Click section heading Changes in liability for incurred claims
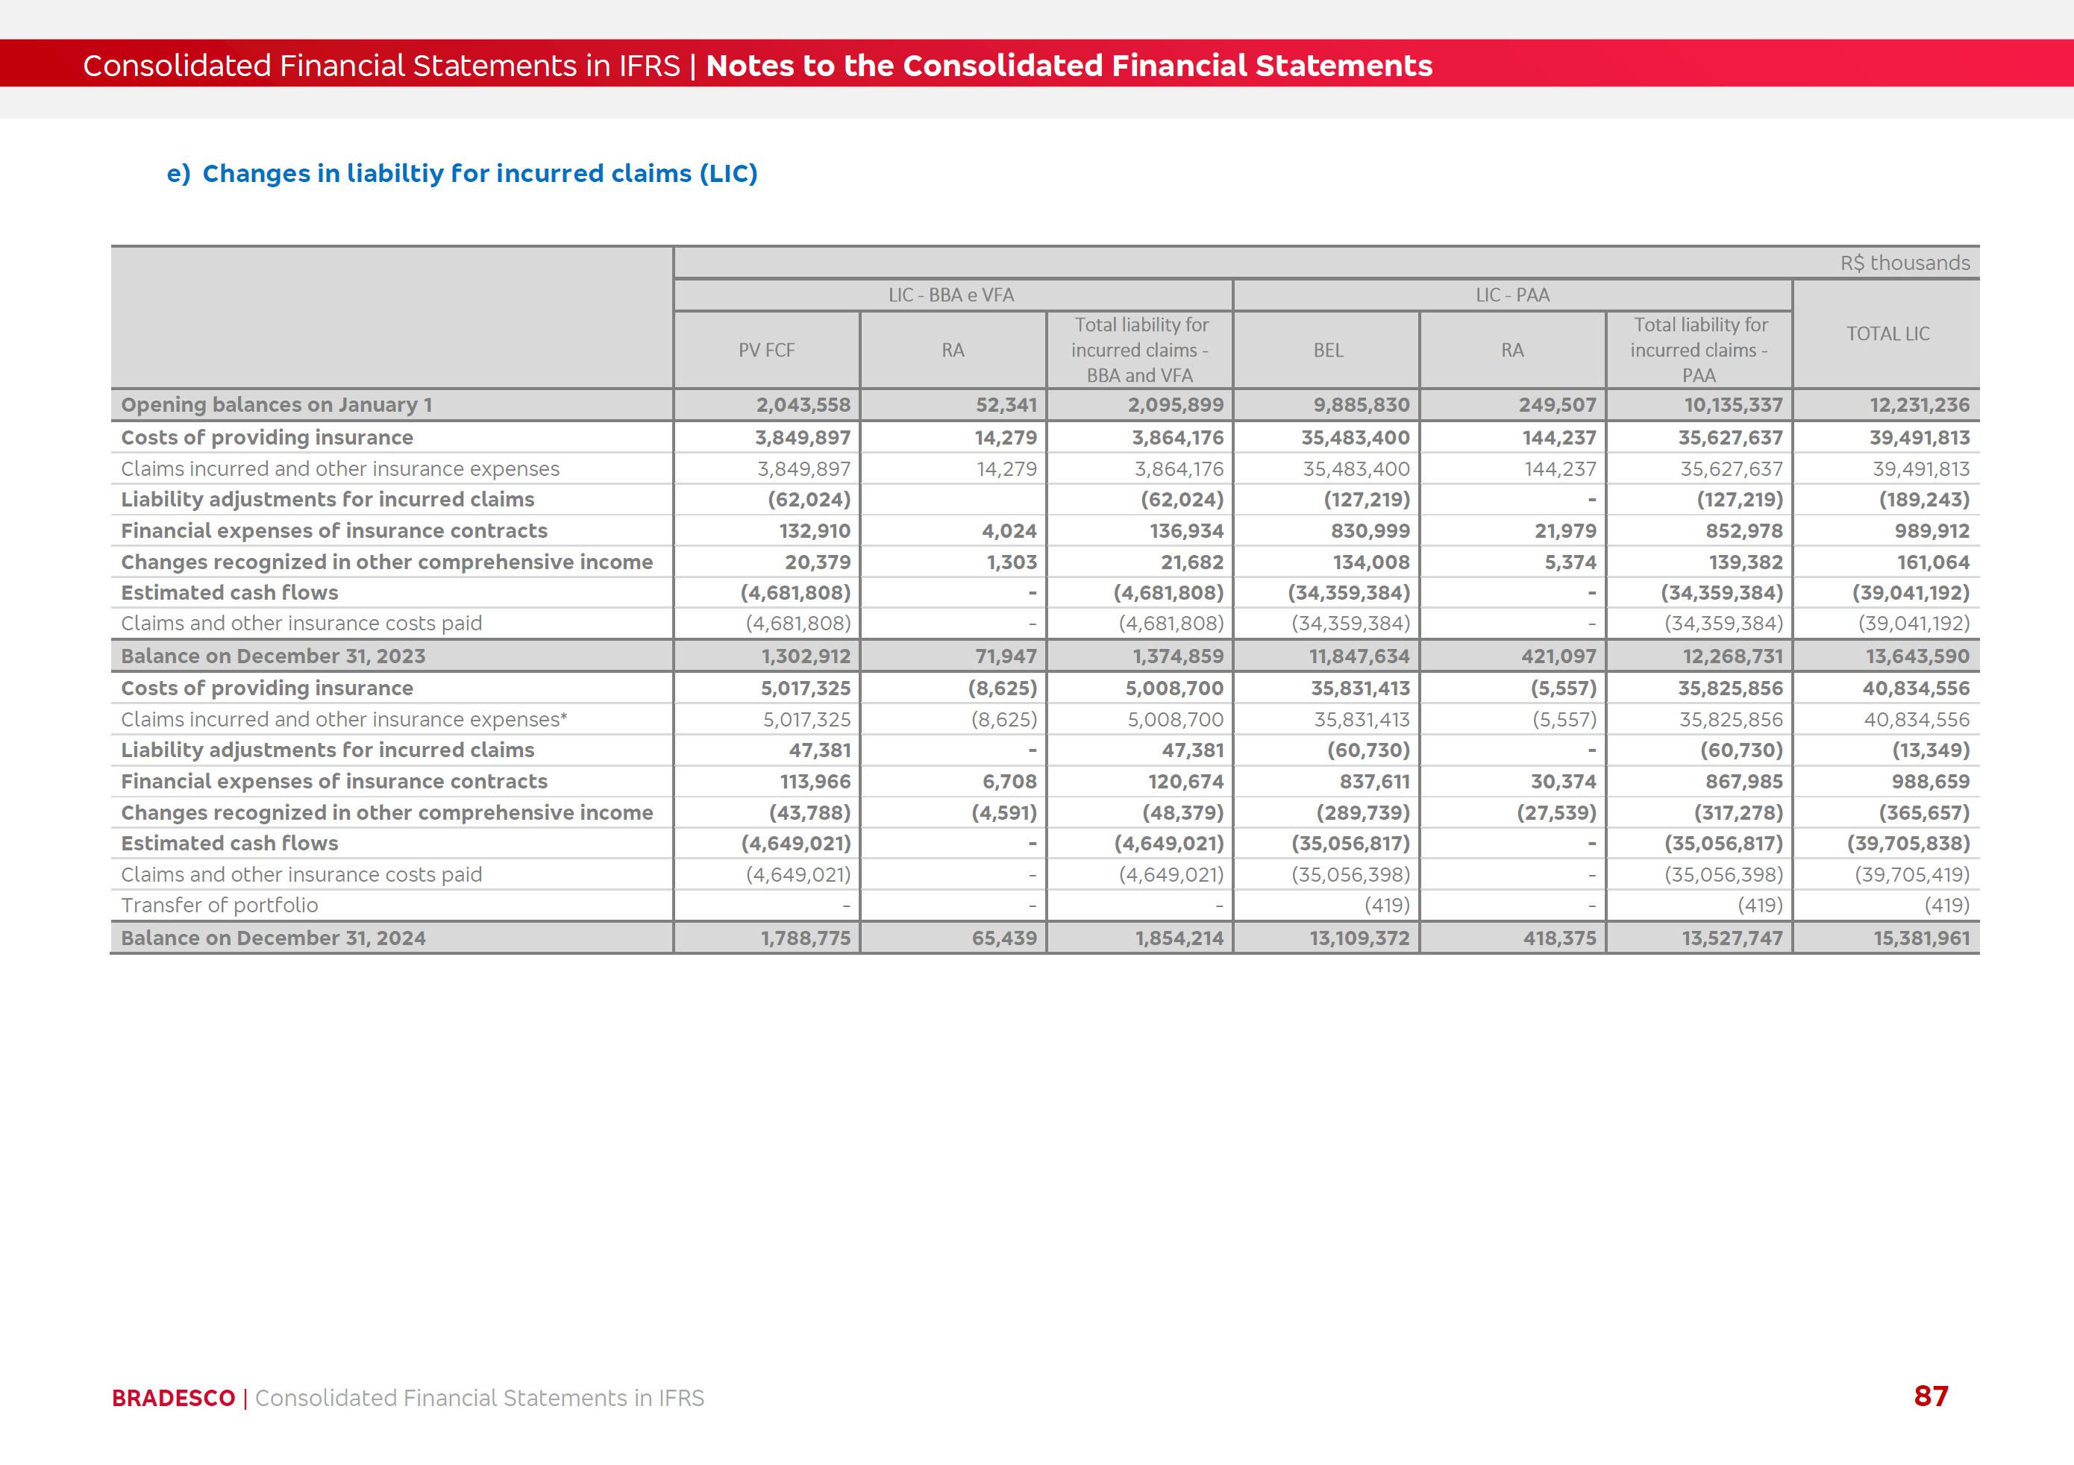Screen dimensions: 2074x1465 [x=462, y=173]
